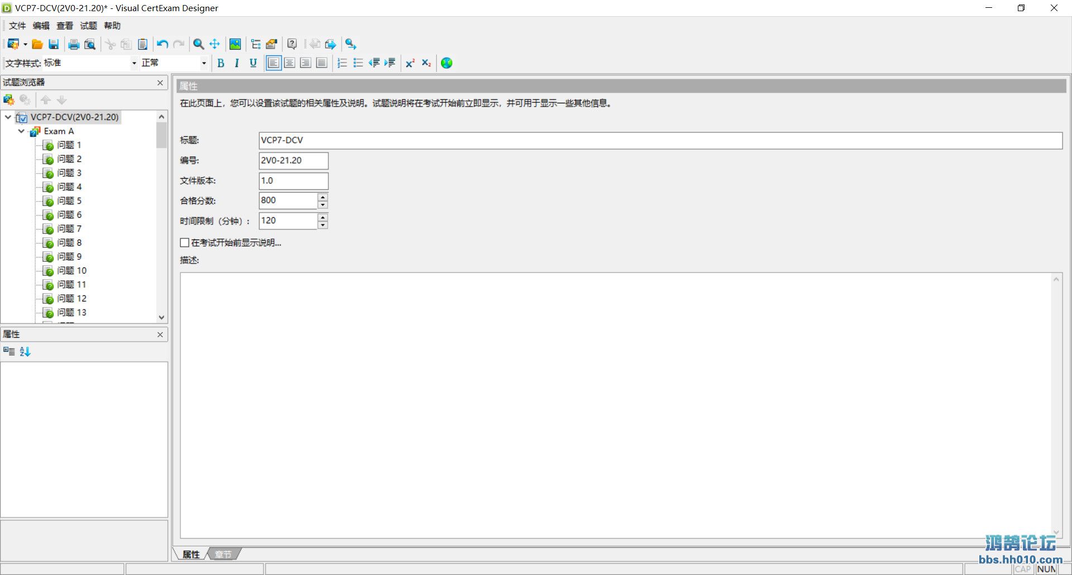Open the 编辑 menu
The height and width of the screenshot is (575, 1072).
[41, 26]
